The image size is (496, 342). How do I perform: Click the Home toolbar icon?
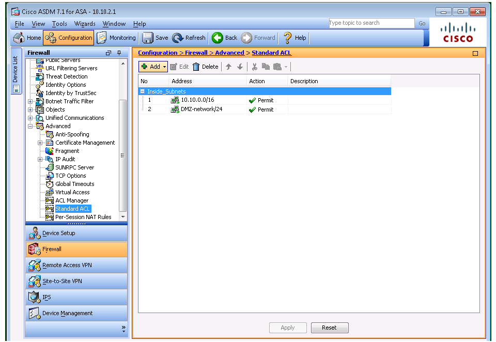tap(19, 38)
